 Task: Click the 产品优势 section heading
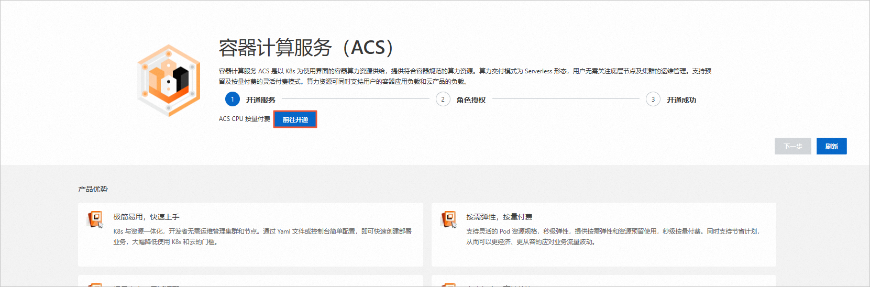pyautogui.click(x=93, y=189)
